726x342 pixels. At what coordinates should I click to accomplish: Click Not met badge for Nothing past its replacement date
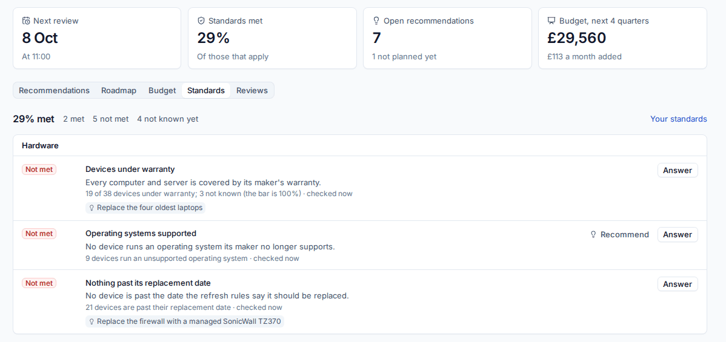point(39,283)
